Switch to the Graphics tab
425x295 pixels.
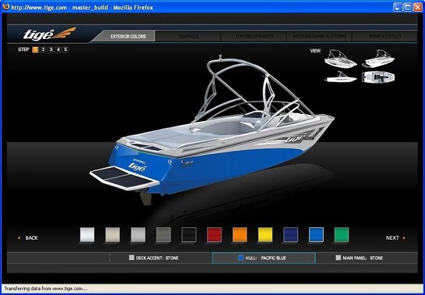point(188,36)
